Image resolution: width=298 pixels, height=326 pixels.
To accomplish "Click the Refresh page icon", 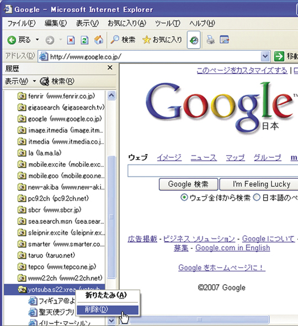I will (84, 40).
